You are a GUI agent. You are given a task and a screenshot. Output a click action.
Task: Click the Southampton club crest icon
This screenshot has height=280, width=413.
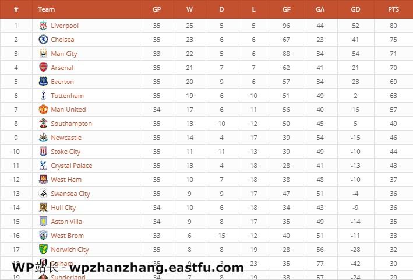pyautogui.click(x=43, y=124)
